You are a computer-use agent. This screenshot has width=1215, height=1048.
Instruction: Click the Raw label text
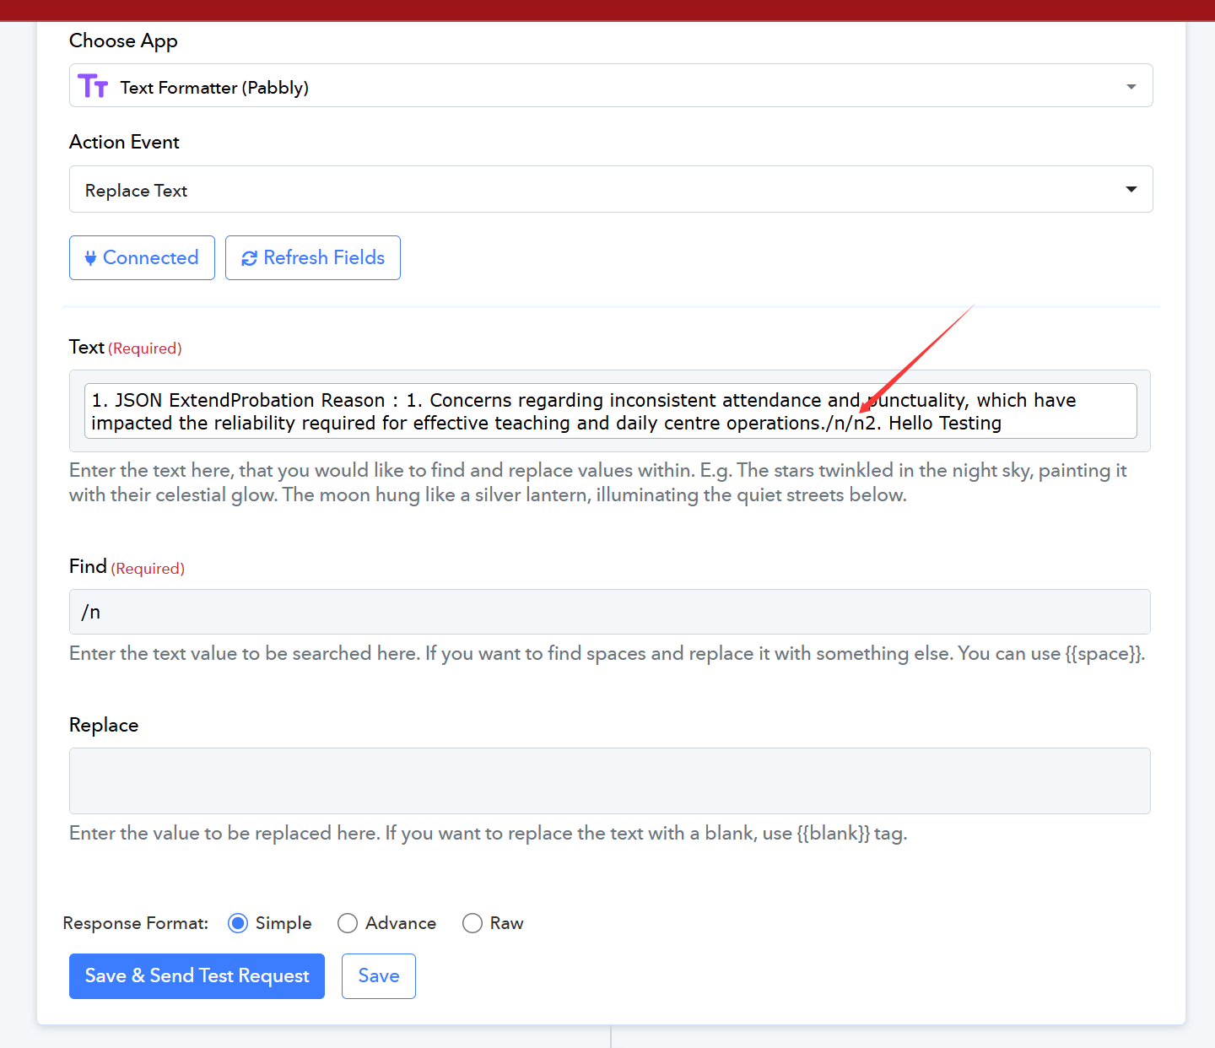coord(506,923)
